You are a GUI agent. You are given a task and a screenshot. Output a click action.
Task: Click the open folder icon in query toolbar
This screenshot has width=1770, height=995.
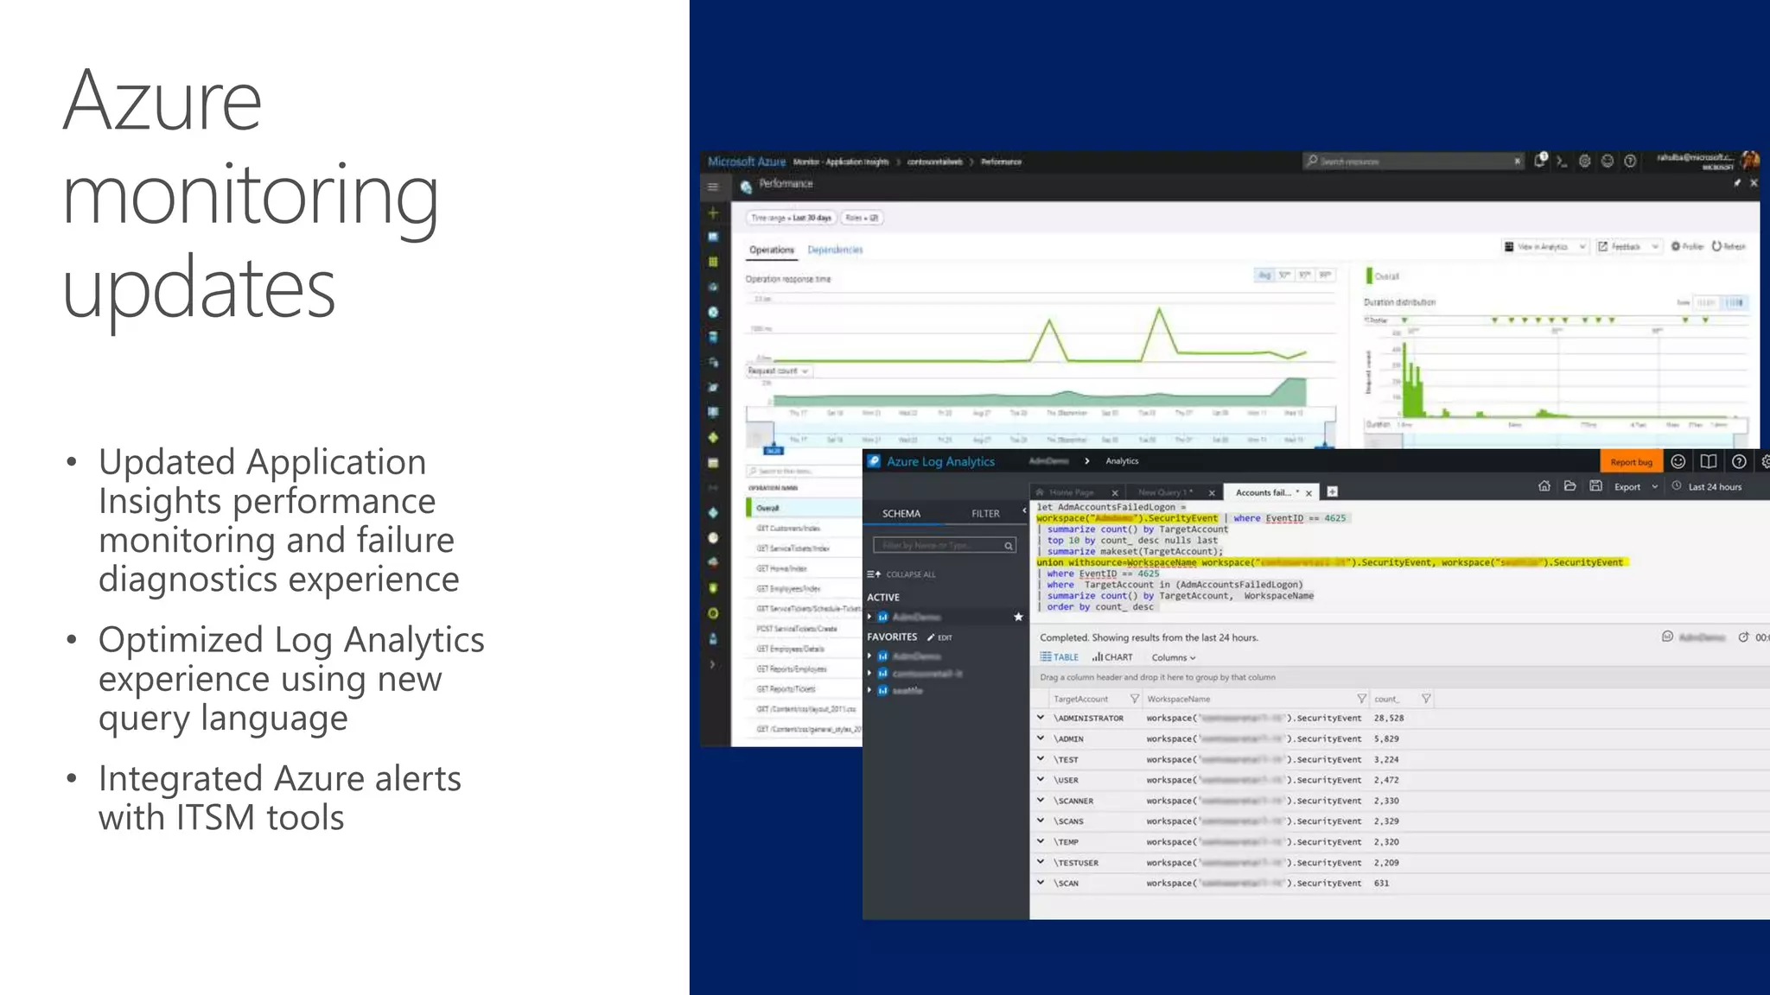point(1569,486)
